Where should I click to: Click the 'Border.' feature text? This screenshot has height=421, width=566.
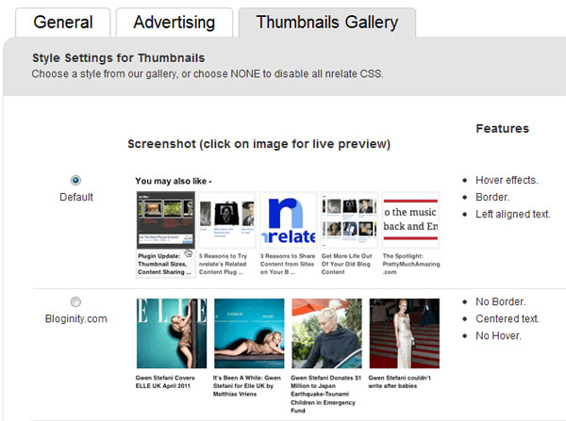coord(492,197)
